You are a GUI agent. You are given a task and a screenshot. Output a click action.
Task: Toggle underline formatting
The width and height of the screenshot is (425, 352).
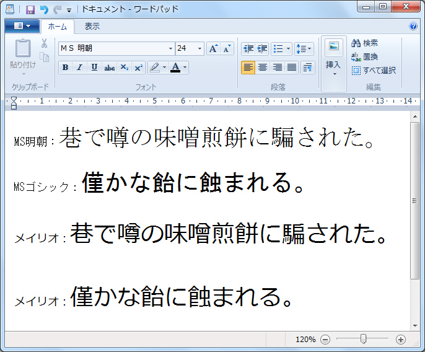coord(94,68)
